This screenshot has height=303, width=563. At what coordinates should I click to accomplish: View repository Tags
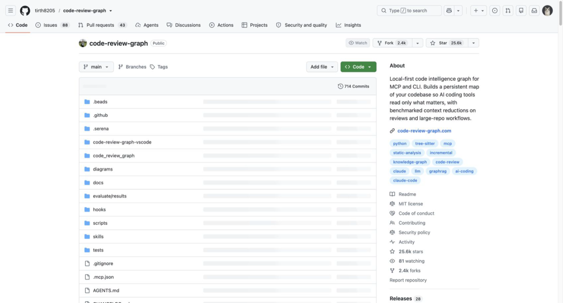(159, 67)
